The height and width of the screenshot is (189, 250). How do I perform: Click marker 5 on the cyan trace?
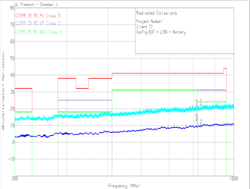click(196, 102)
